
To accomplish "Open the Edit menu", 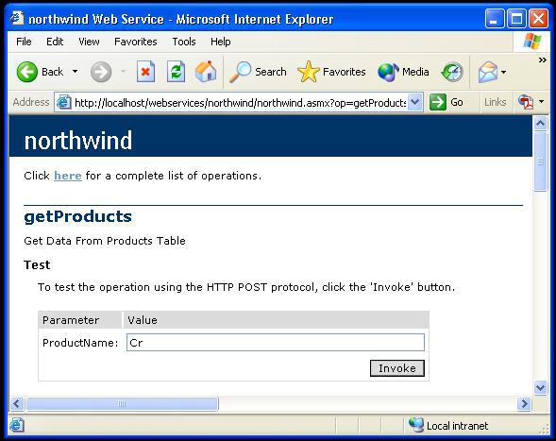I will point(55,42).
